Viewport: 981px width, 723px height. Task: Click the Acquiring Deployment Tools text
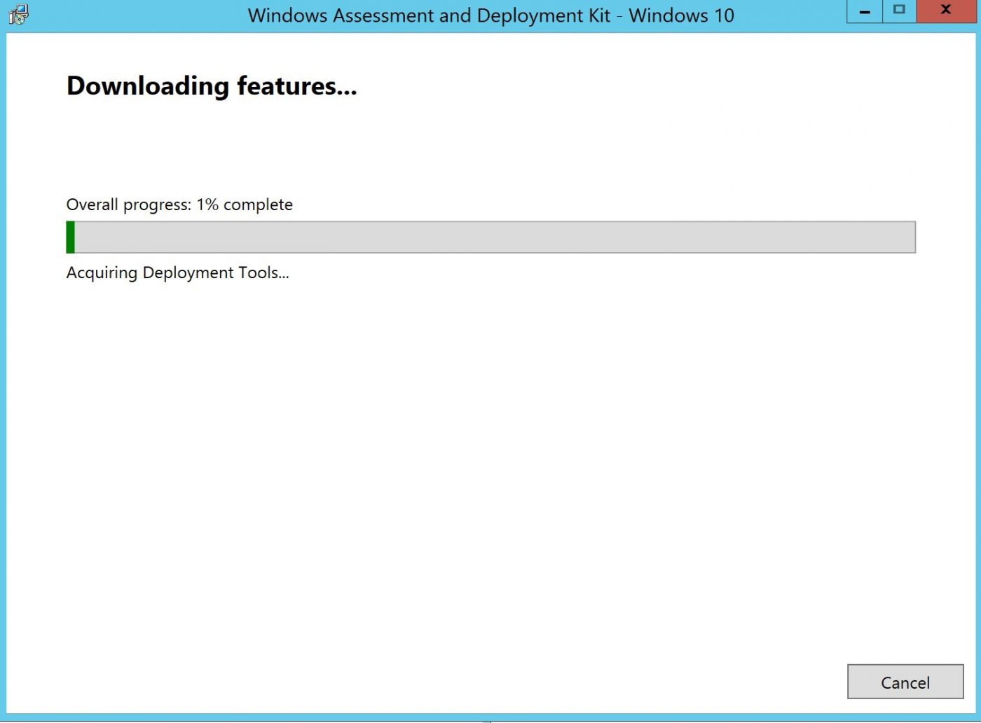click(x=177, y=273)
